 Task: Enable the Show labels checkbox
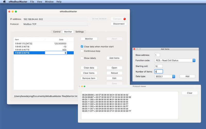pos(82,58)
